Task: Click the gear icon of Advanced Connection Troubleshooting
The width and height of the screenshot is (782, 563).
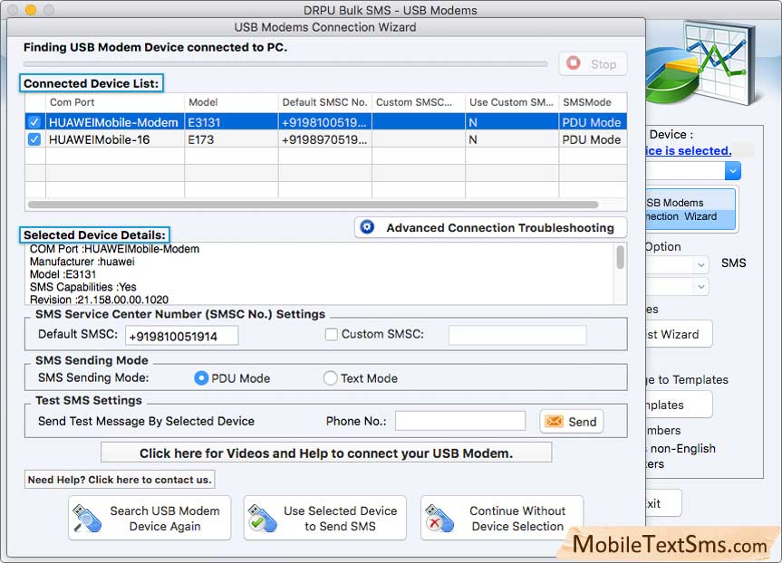Action: coord(367,227)
